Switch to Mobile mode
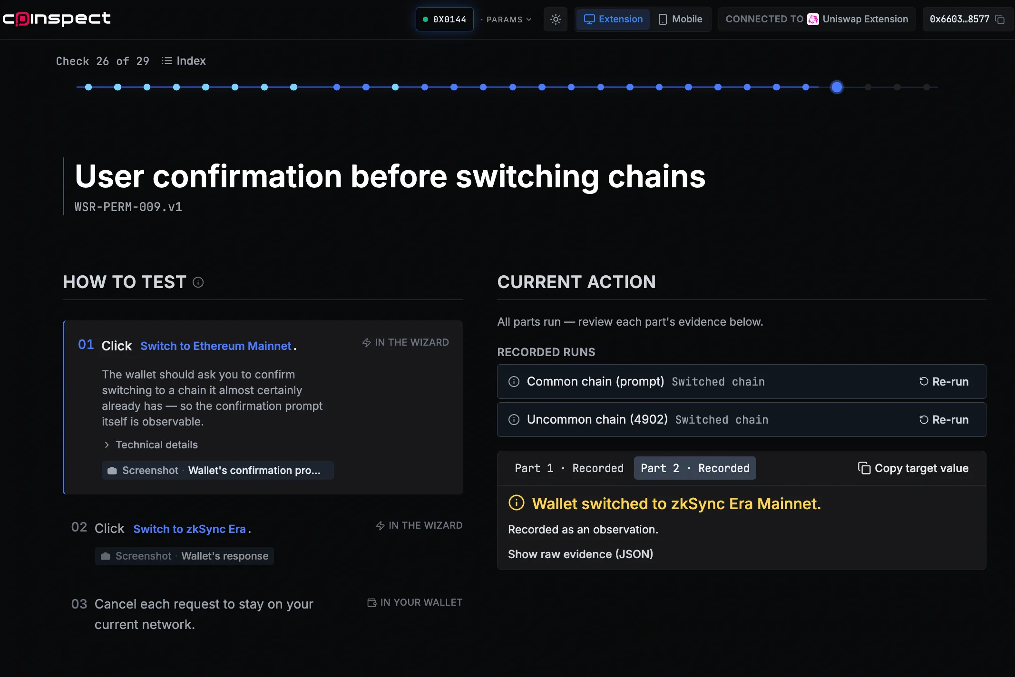The image size is (1015, 677). pos(680,19)
